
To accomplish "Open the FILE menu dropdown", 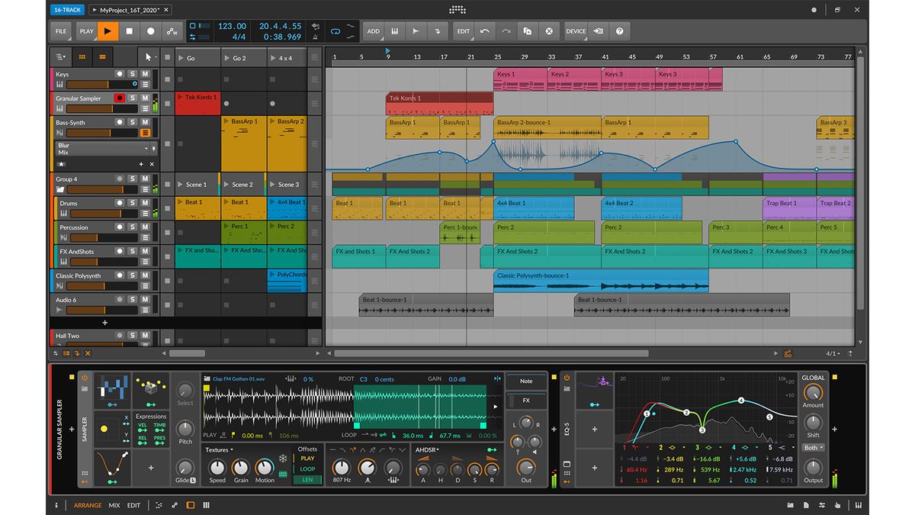I will click(x=60, y=31).
